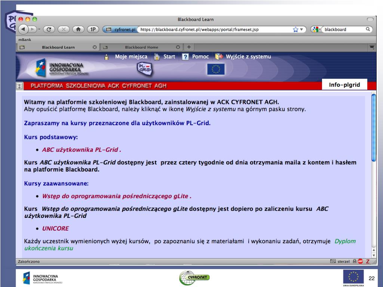This screenshot has height=287, width=383.
Task: Open the list all tabs button
Action: point(372,47)
